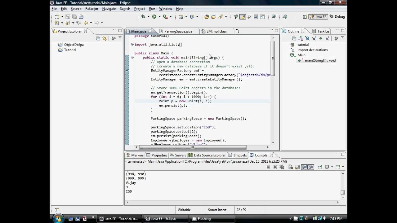Open the Data Source Explorer tab

tap(207, 155)
